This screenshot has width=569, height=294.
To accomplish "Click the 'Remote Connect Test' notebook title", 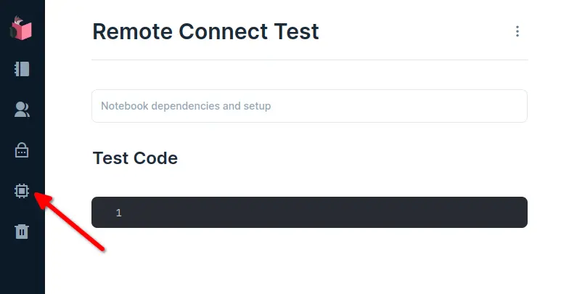I will (205, 31).
